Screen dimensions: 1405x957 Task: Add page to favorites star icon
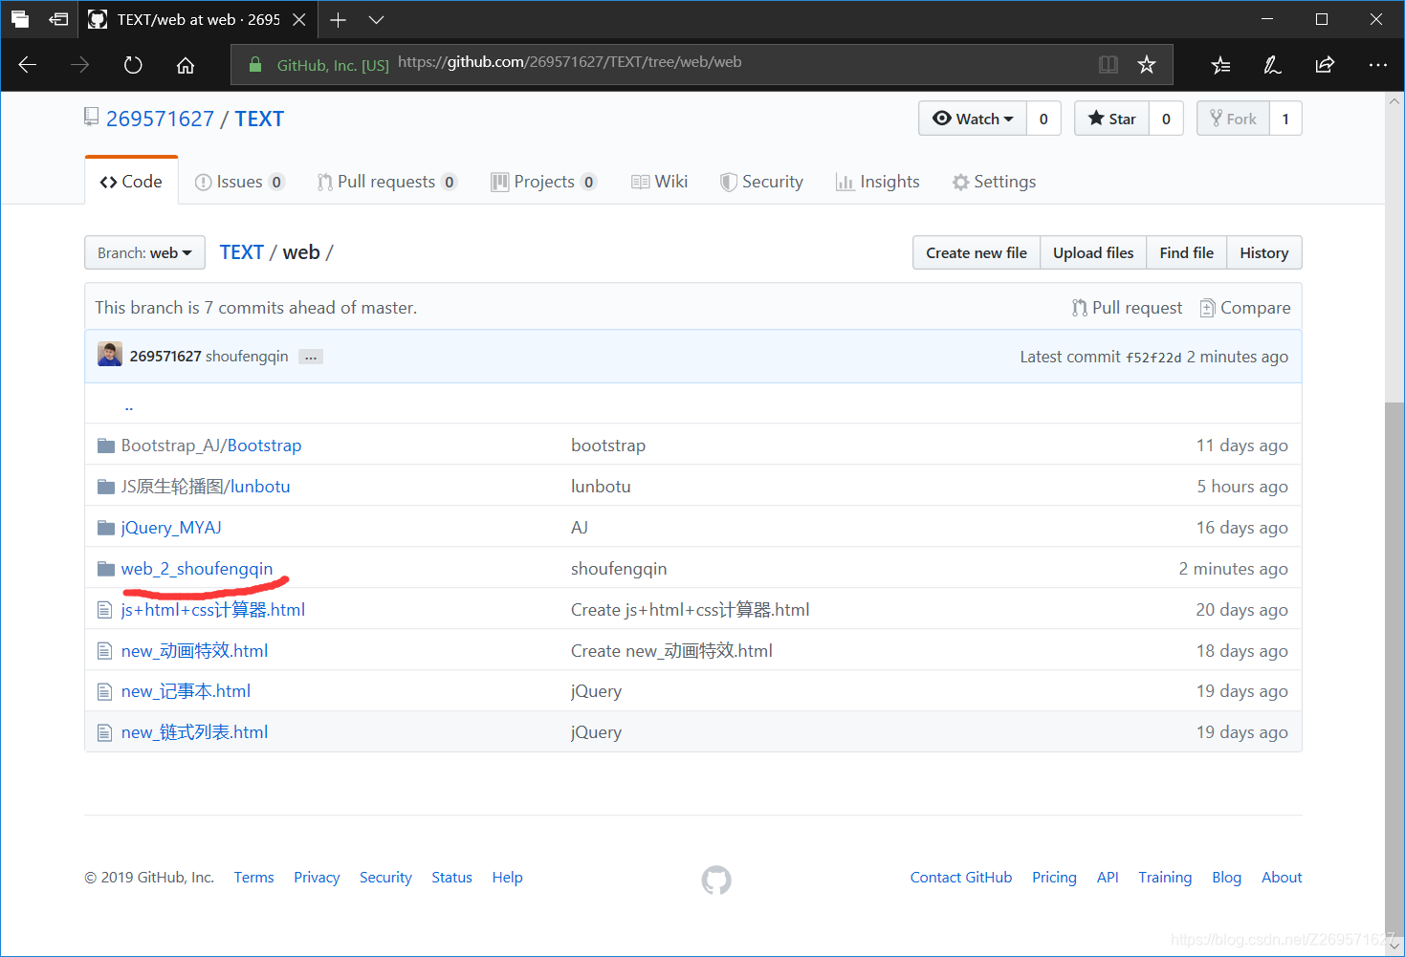point(1147,65)
